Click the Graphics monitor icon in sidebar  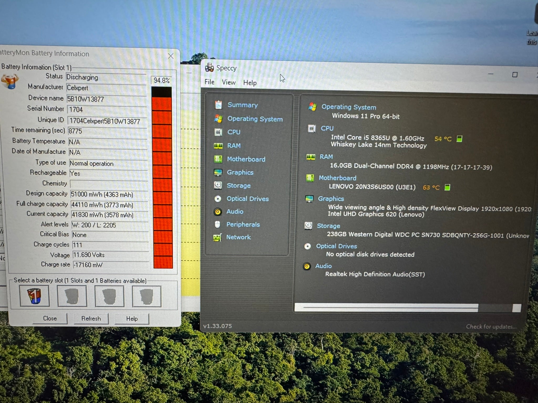point(218,172)
